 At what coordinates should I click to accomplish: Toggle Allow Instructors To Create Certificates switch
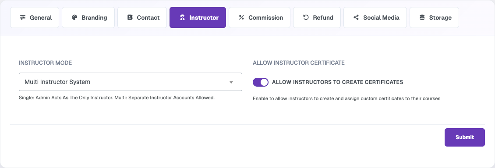tap(261, 82)
